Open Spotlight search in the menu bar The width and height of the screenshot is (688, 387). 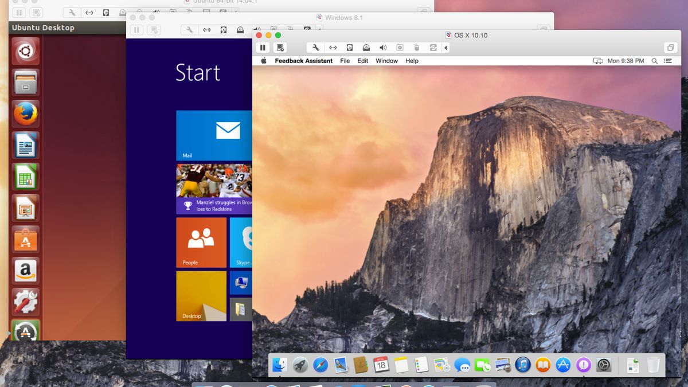(654, 61)
